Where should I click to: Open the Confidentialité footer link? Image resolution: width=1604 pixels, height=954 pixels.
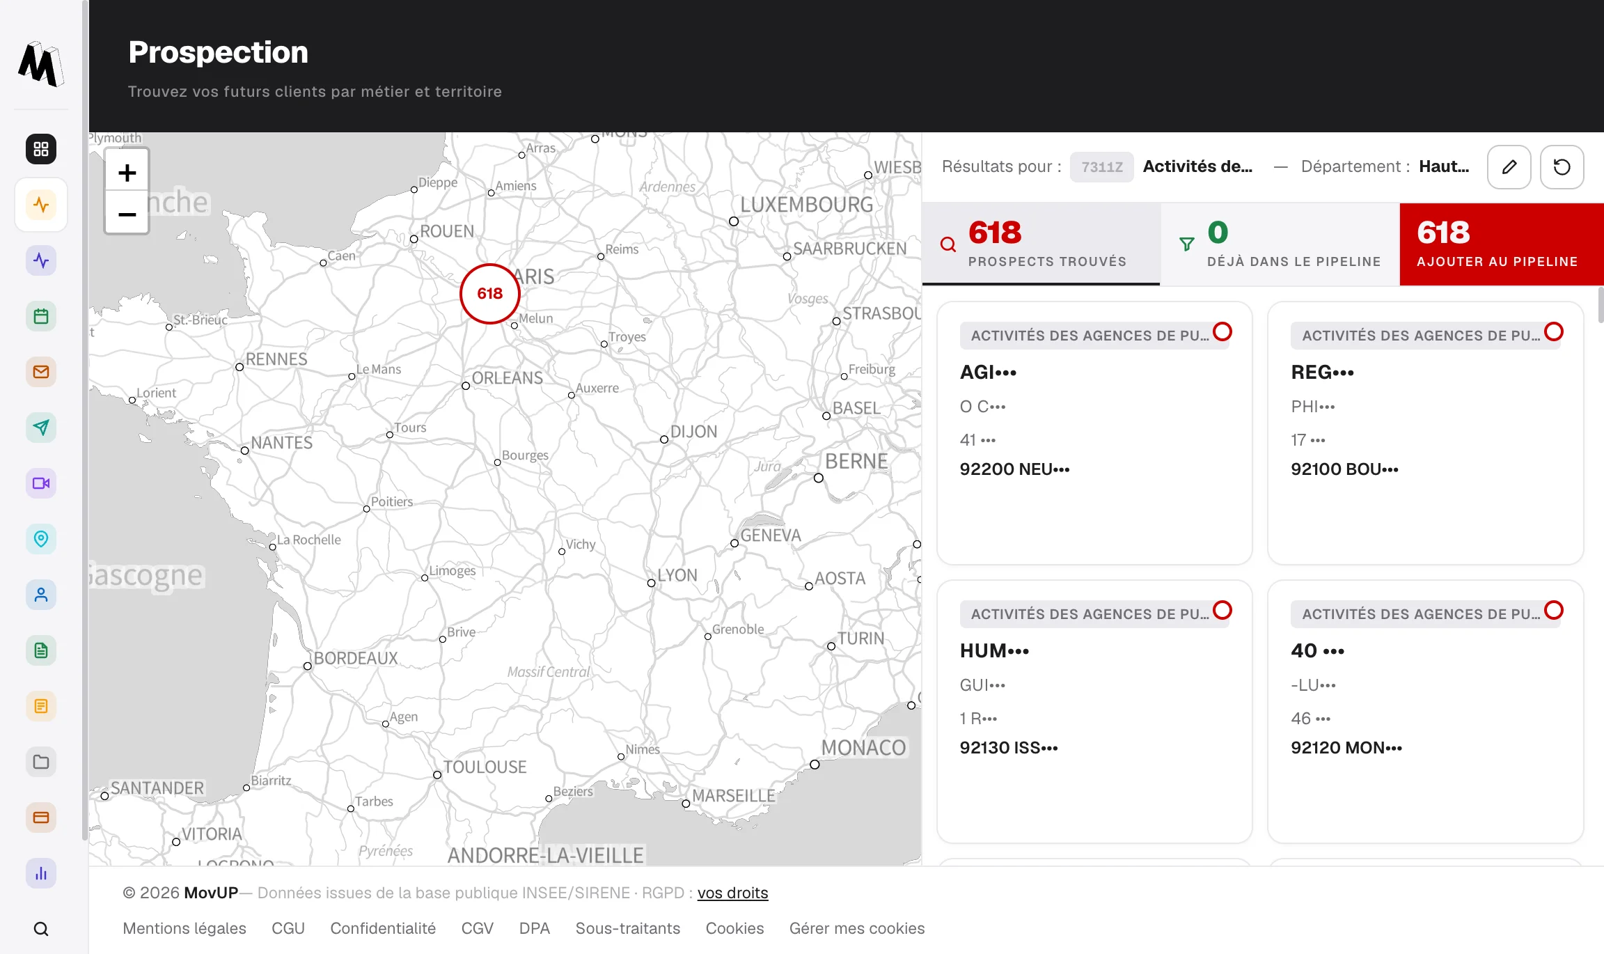[x=383, y=928]
